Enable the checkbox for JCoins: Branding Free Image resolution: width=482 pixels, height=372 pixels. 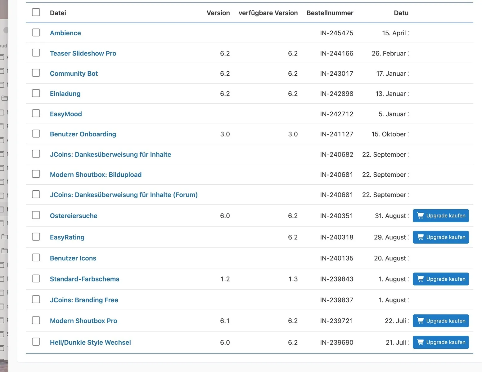pos(36,299)
